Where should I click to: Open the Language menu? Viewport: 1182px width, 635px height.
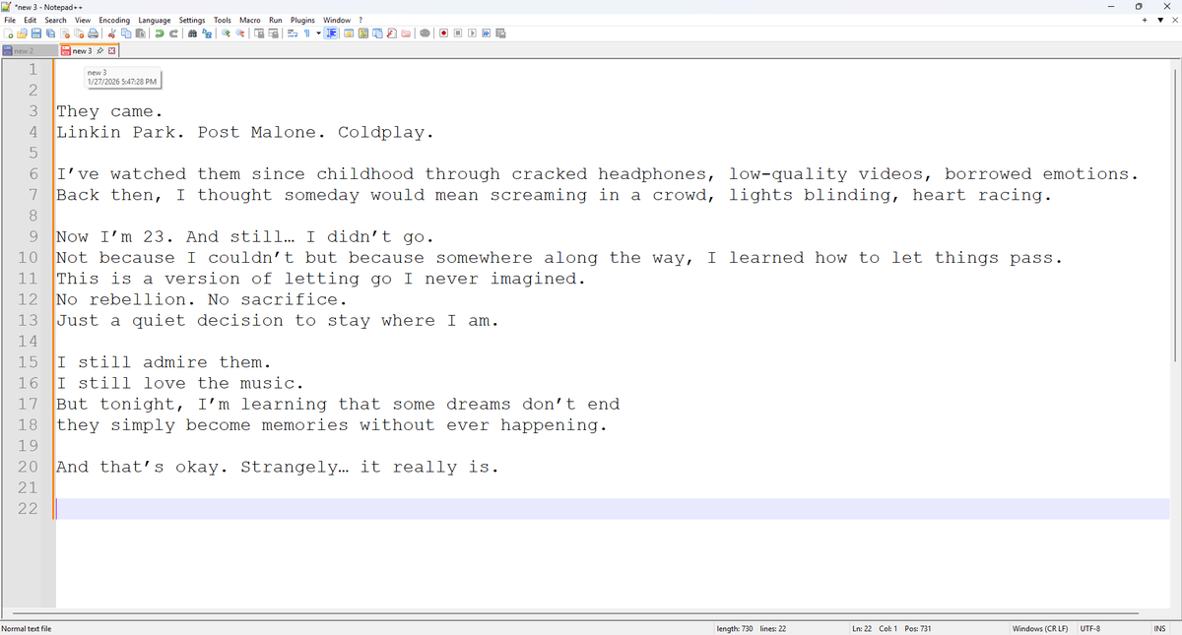155,20
